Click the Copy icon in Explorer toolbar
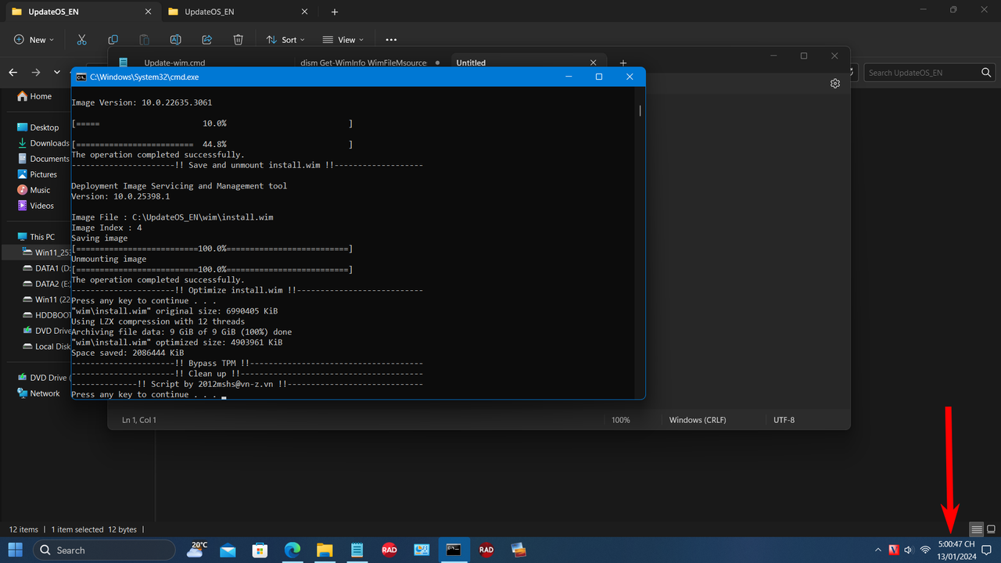 coord(113,40)
